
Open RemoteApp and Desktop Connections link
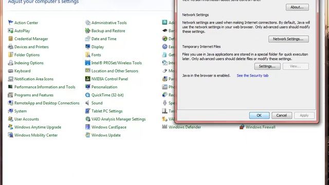(47, 103)
